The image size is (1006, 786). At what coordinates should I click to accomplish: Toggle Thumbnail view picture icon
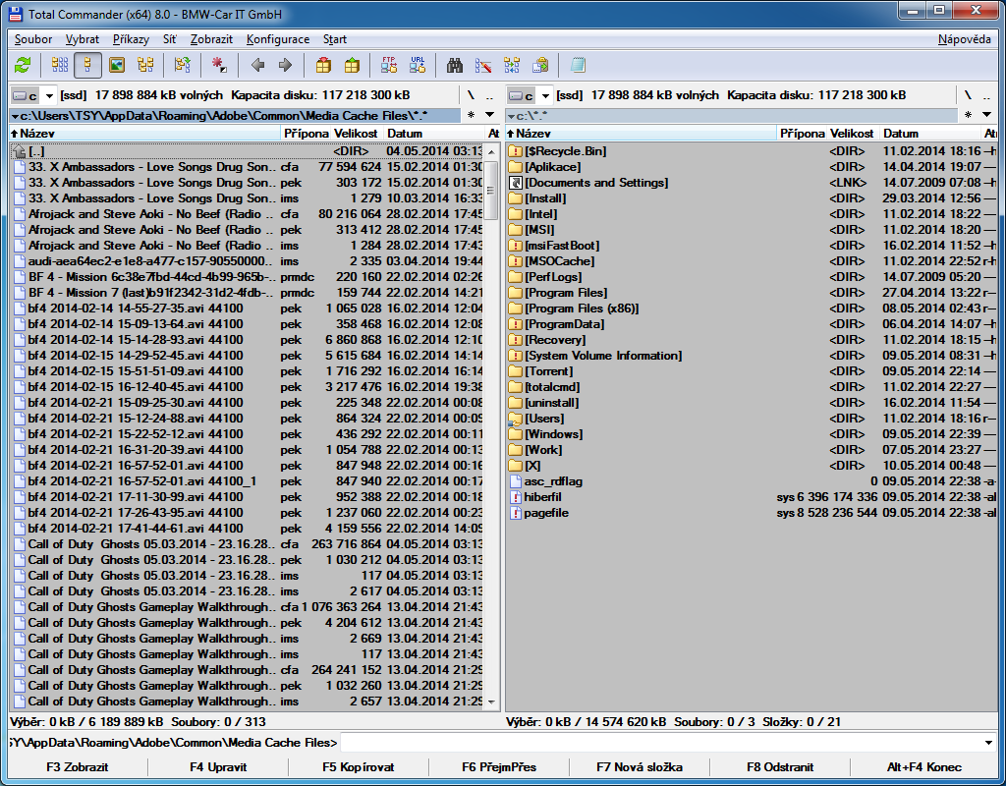(x=117, y=65)
